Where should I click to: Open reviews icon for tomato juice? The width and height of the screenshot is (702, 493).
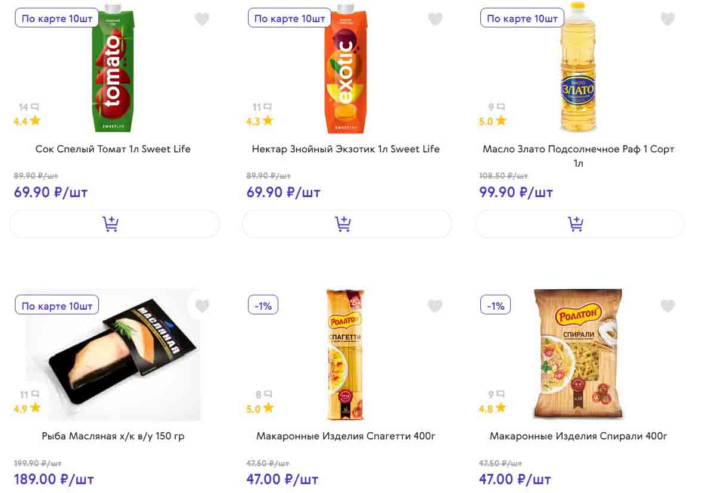tap(35, 107)
